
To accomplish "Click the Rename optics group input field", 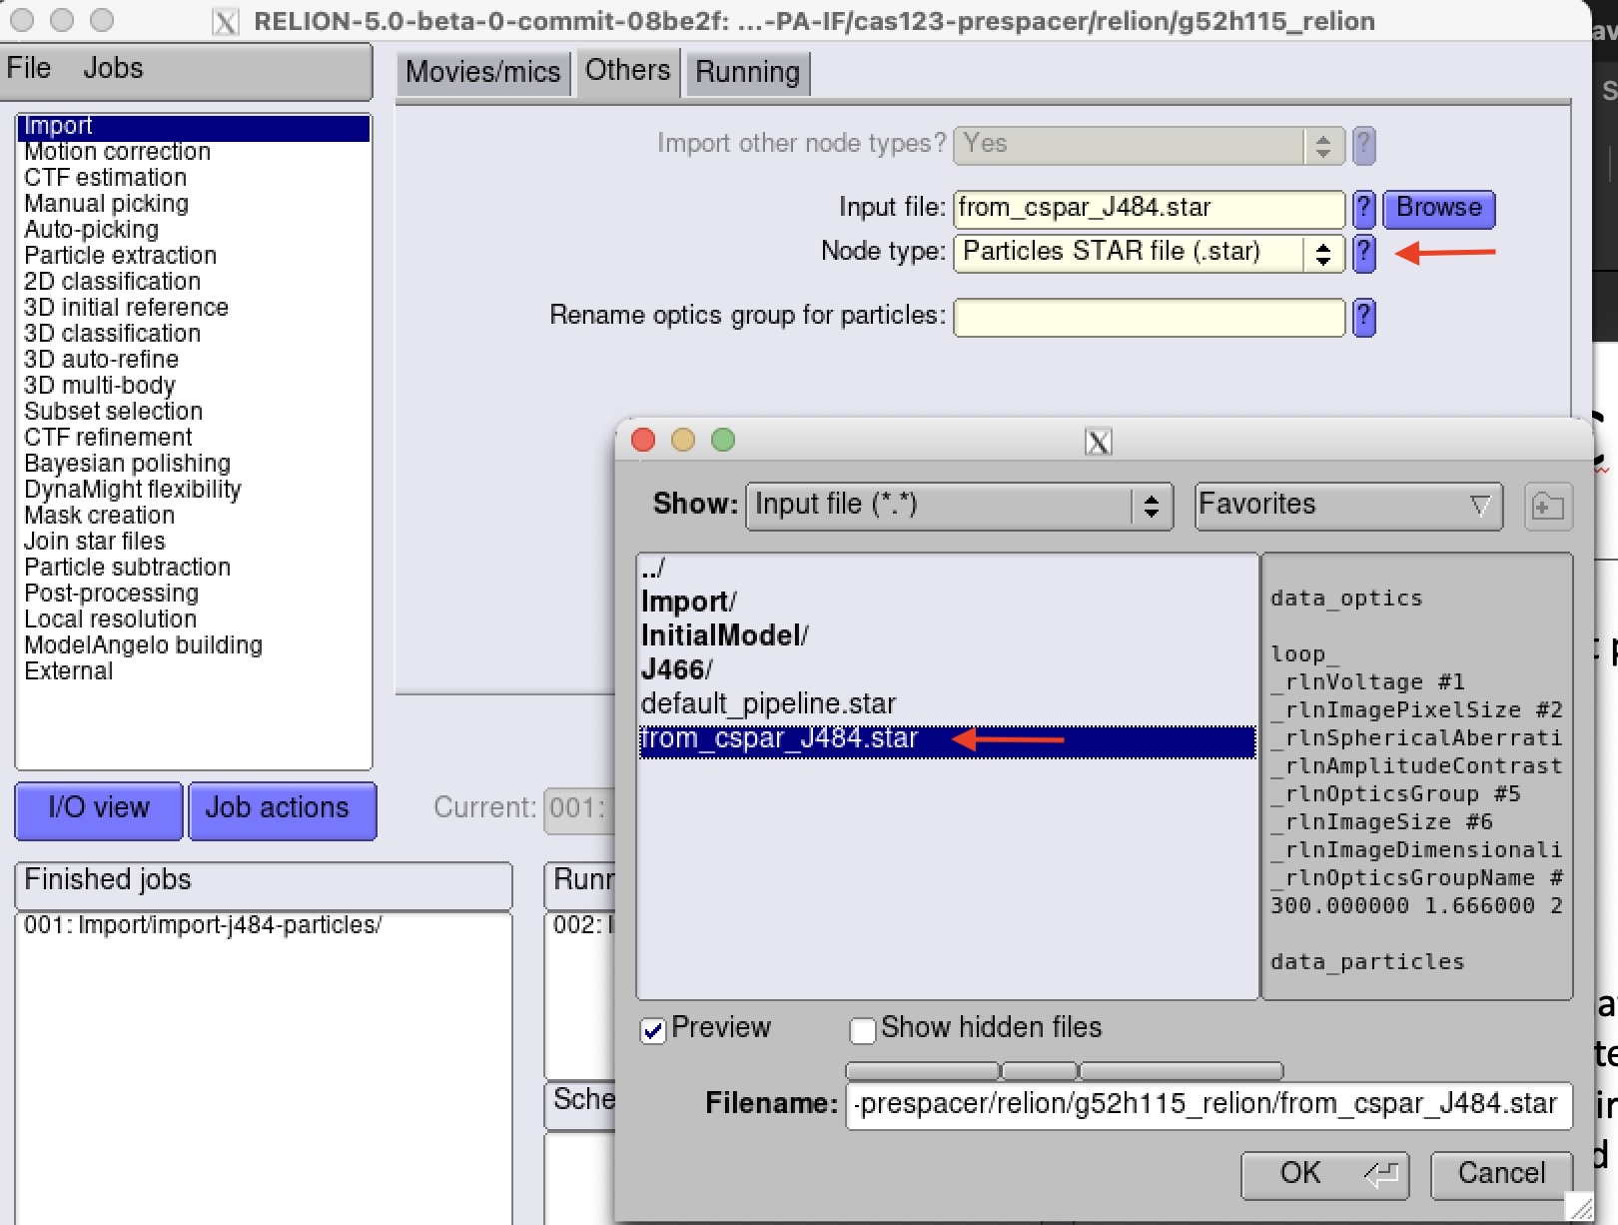I will click(x=1149, y=318).
